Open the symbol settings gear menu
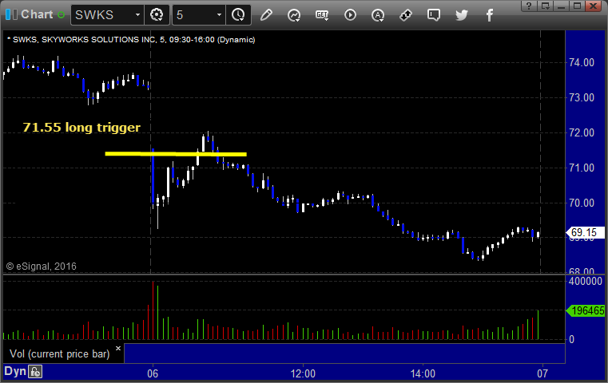Image resolution: width=608 pixels, height=383 pixels. [x=157, y=15]
